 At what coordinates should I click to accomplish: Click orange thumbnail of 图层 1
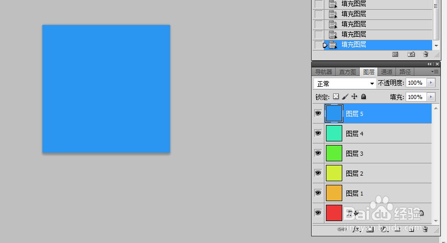(334, 193)
